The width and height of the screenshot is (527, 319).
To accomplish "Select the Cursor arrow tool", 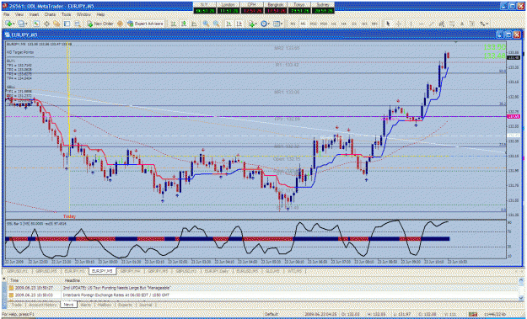I will point(388,24).
